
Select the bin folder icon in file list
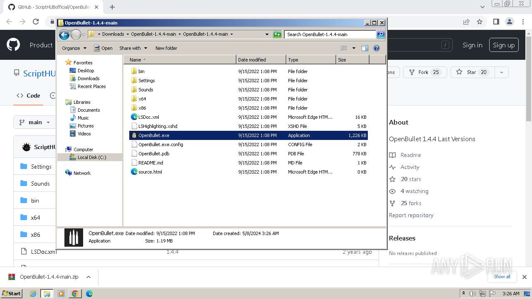(134, 71)
